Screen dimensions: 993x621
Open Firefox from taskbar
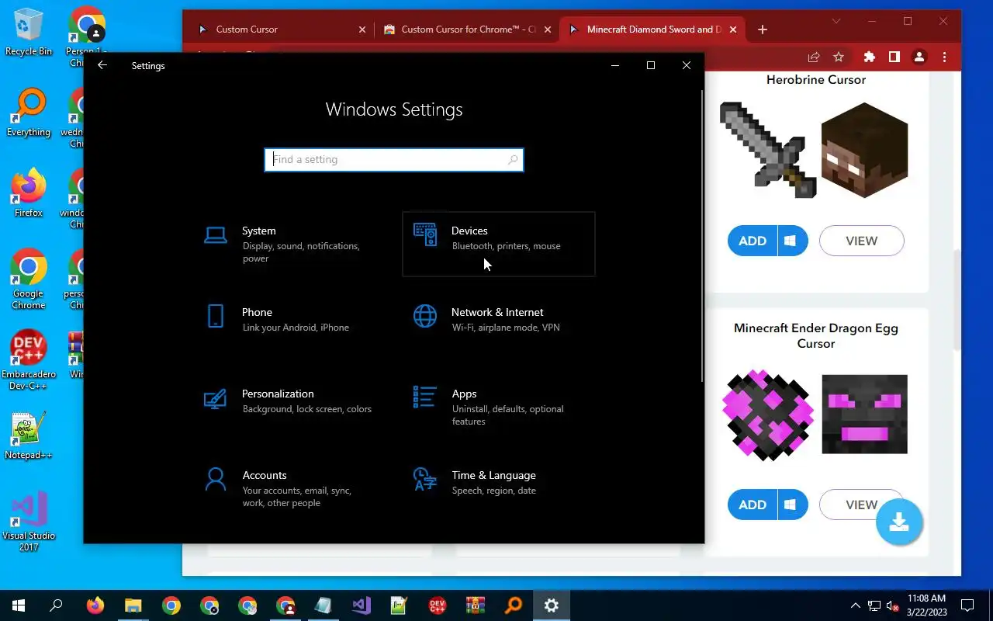(95, 605)
